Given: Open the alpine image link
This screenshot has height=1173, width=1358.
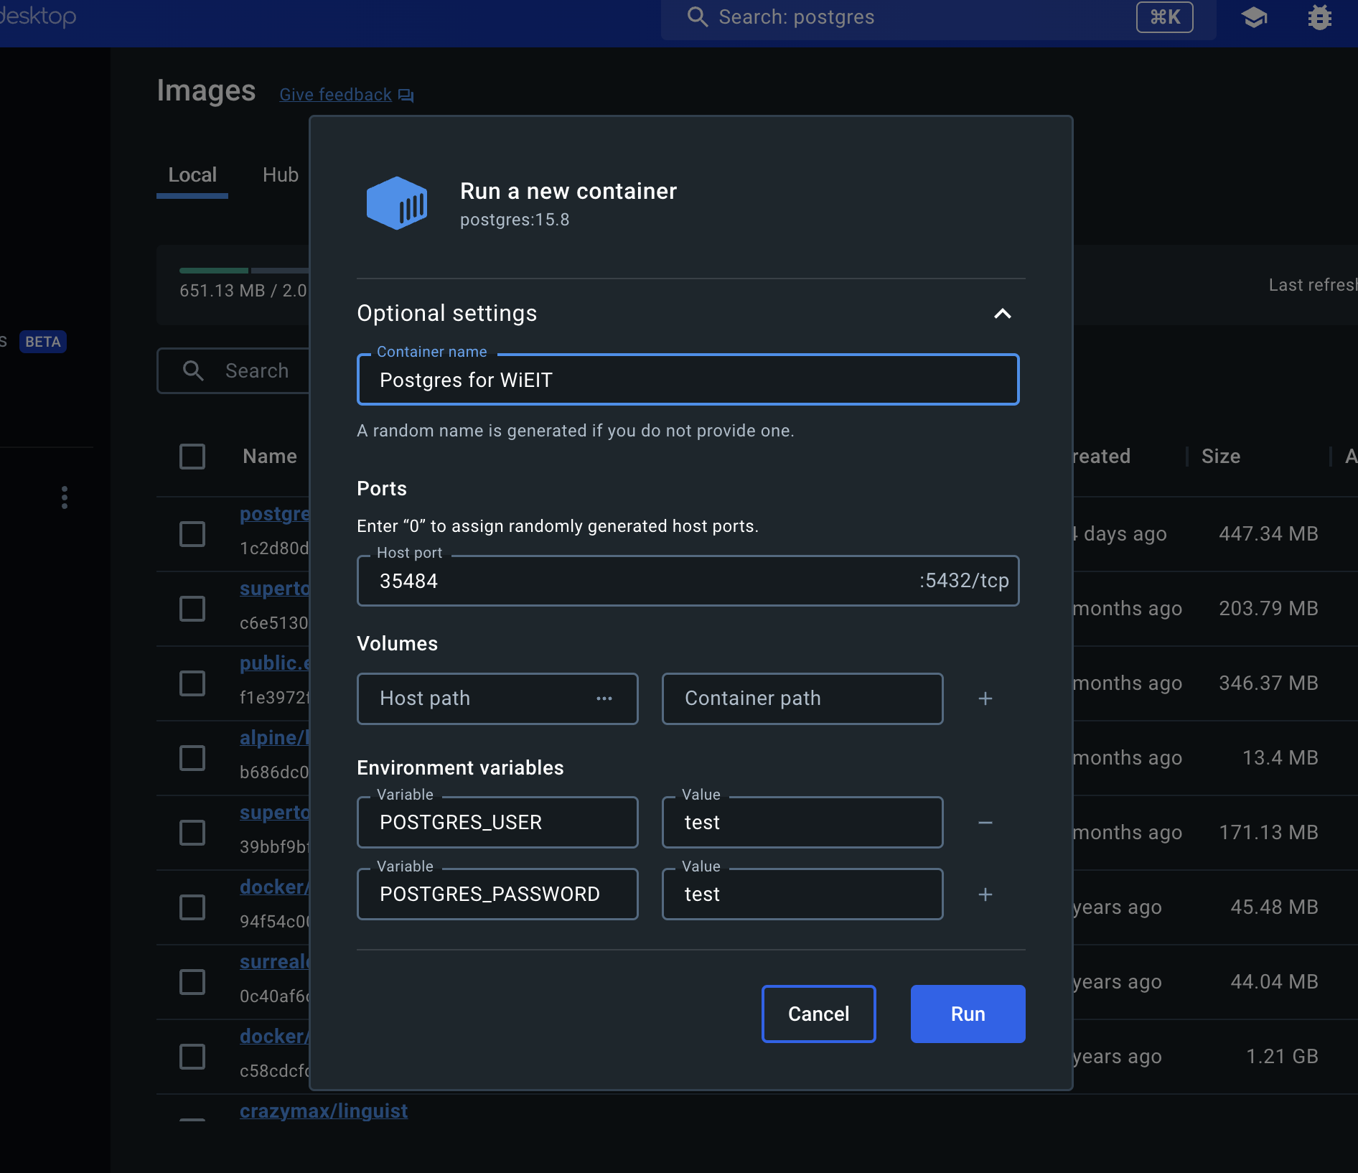Looking at the screenshot, I should (x=274, y=738).
